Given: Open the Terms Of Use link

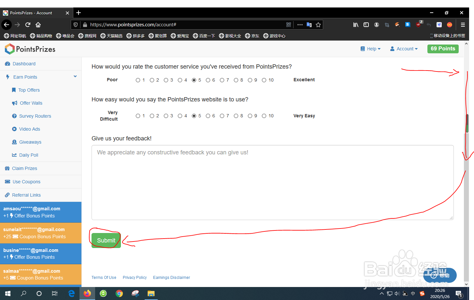Looking at the screenshot, I should click(104, 278).
